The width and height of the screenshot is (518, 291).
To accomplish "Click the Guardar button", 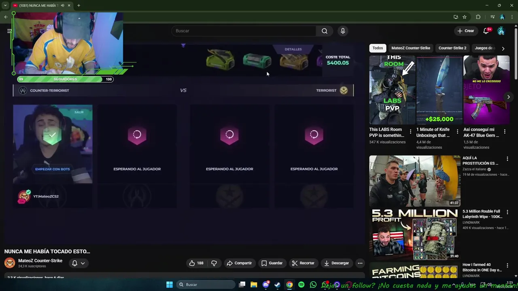I will [x=272, y=263].
